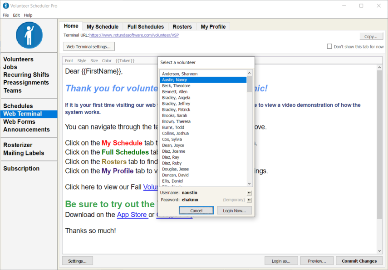Switch to the My Profile tab
This screenshot has height=270, width=388.
(x=213, y=26)
